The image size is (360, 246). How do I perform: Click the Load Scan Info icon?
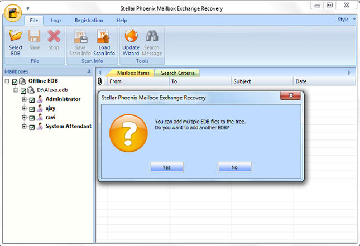104,36
